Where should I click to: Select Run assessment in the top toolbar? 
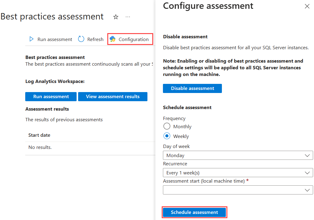(50, 39)
